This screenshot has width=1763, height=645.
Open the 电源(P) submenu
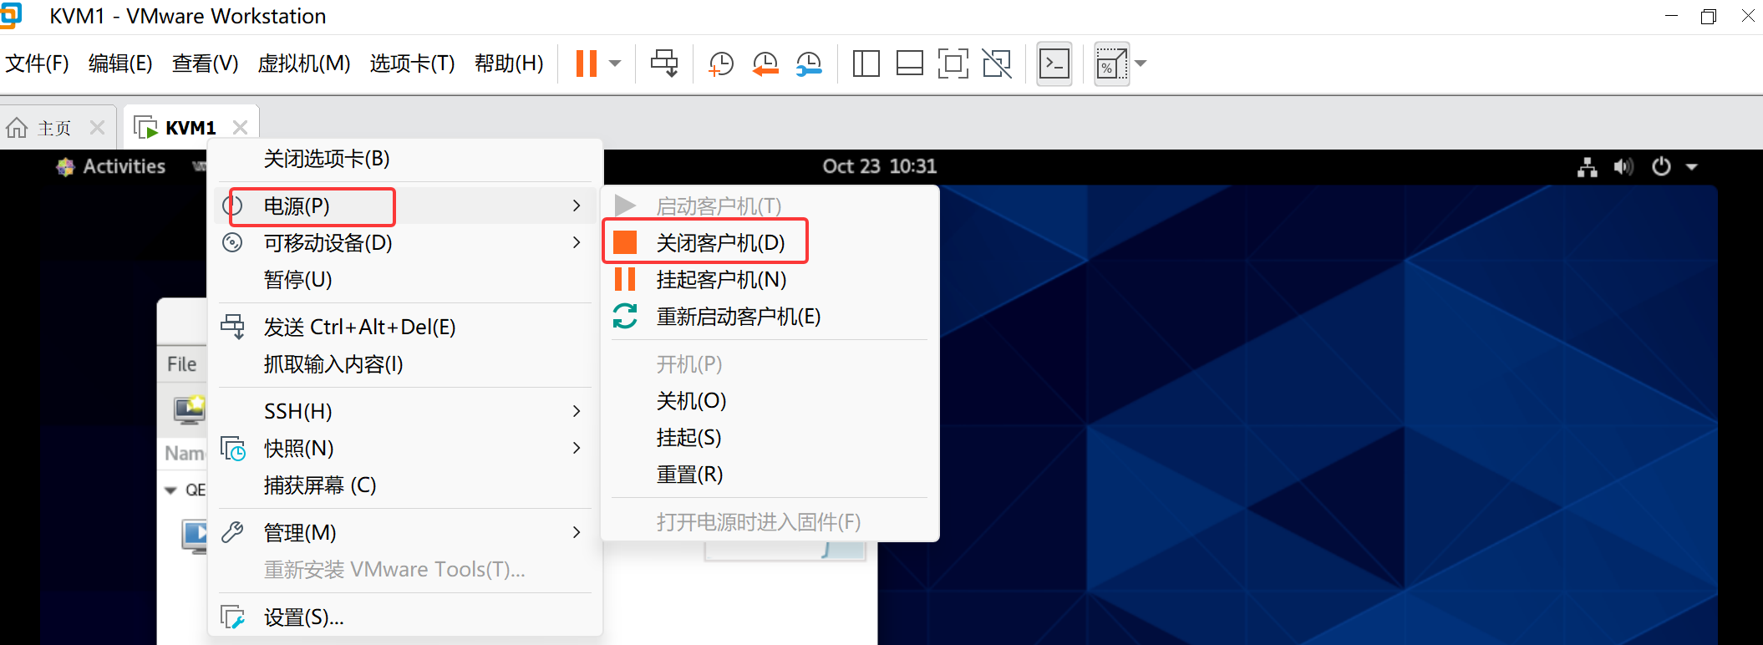point(404,206)
